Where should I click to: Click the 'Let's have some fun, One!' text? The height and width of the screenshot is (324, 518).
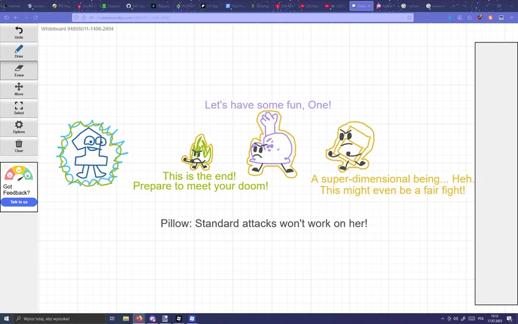click(x=268, y=105)
